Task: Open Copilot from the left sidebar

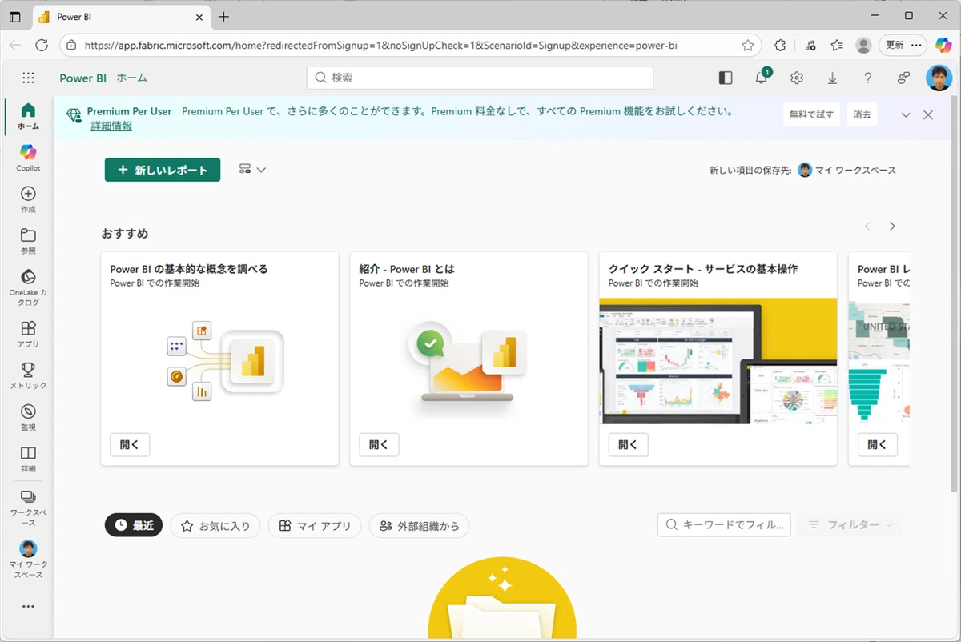Action: pyautogui.click(x=28, y=158)
